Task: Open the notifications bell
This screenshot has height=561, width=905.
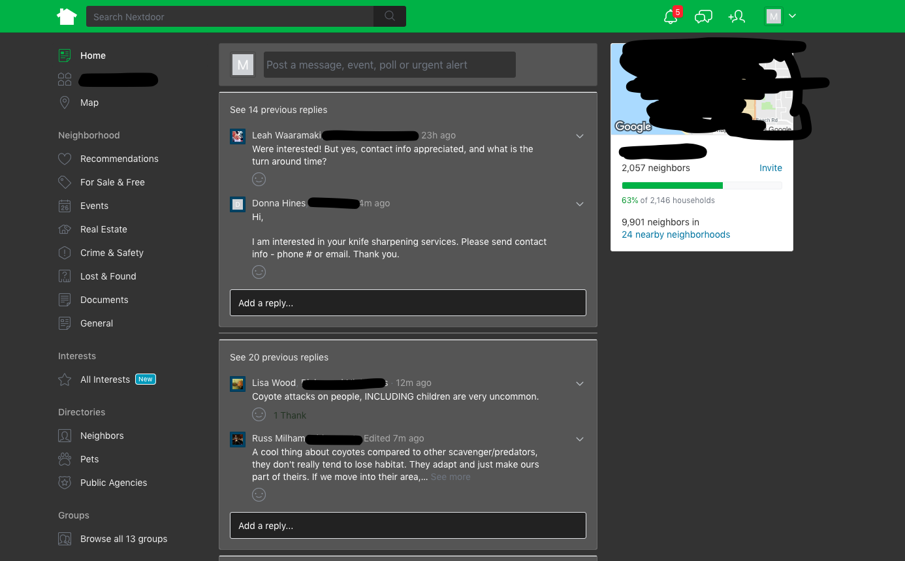Action: click(671, 16)
